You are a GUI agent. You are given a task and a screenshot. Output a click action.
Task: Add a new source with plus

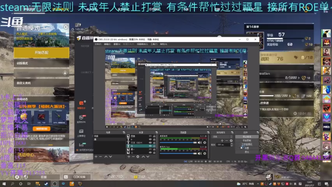(x=129, y=157)
